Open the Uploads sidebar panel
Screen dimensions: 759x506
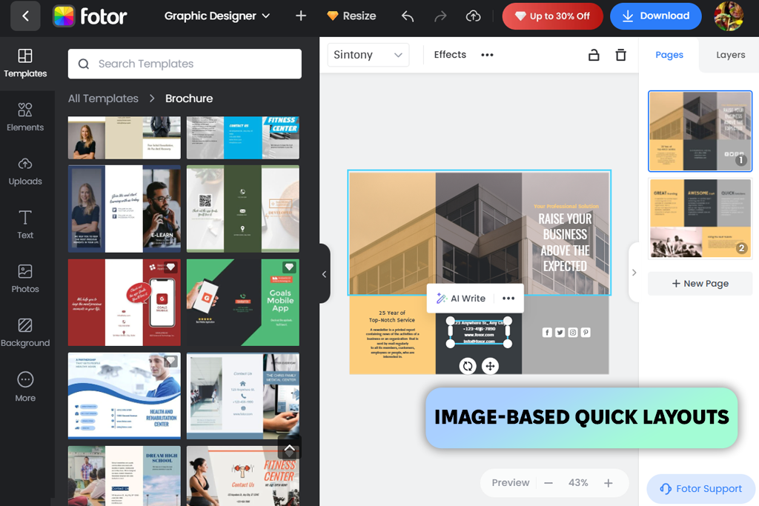click(x=25, y=171)
